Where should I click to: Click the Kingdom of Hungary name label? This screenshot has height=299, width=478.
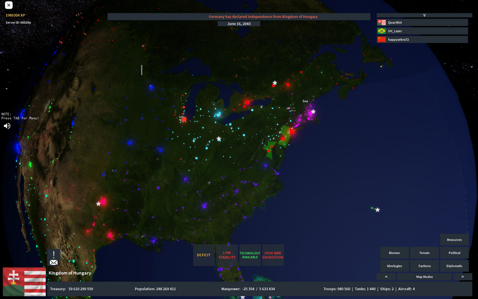pyautogui.click(x=70, y=273)
